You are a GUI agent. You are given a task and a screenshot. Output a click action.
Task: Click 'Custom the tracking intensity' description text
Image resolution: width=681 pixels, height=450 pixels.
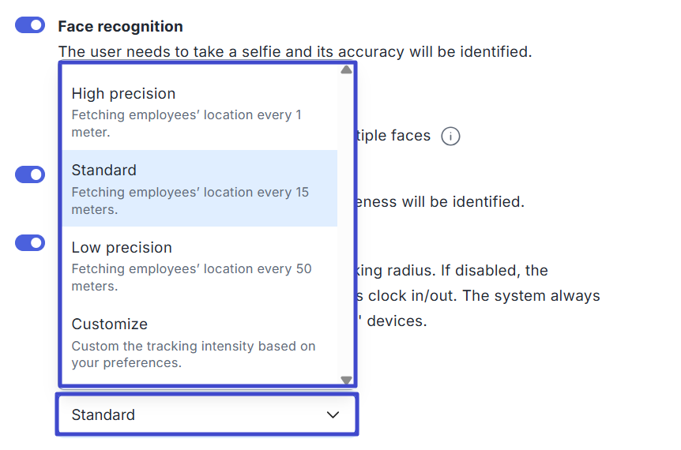pyautogui.click(x=193, y=354)
